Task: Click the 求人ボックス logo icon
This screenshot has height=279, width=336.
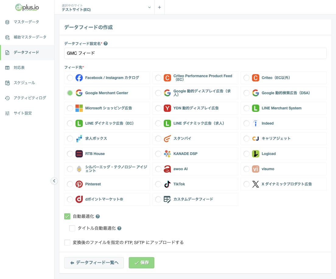Action: (79, 138)
